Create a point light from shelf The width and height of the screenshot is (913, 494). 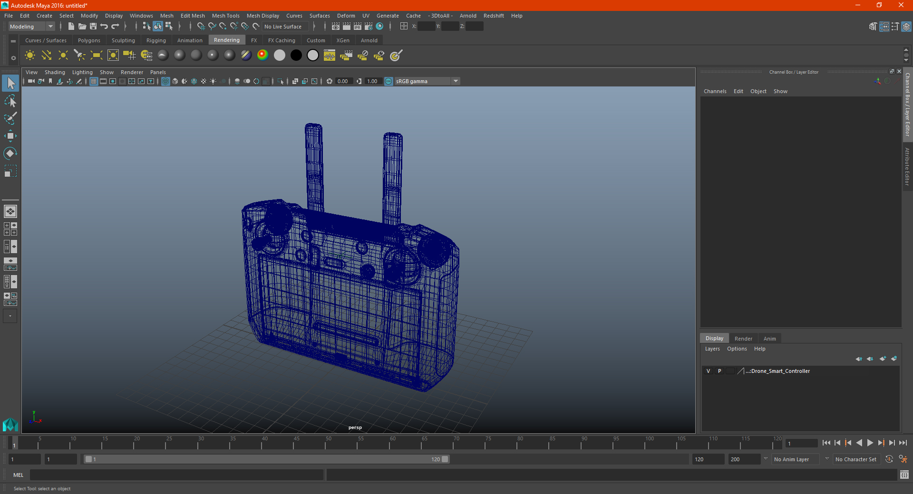(63, 56)
